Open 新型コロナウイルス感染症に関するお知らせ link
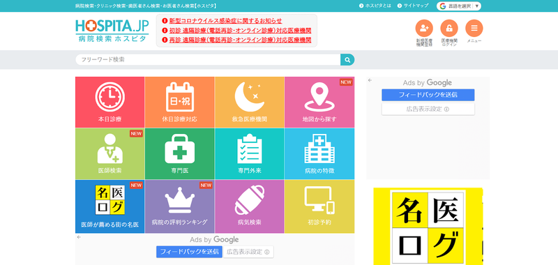The image size is (558, 265). 225,21
